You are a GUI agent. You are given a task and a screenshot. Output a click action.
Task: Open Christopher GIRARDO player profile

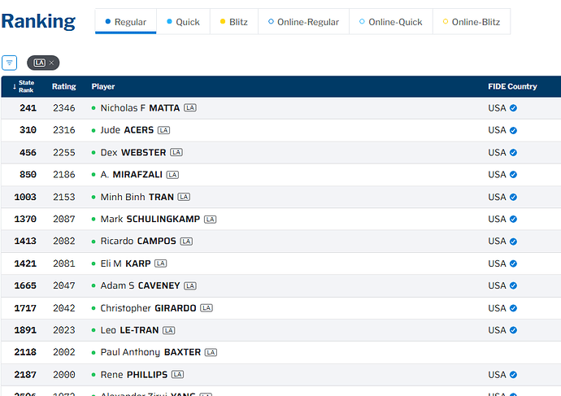tap(148, 308)
